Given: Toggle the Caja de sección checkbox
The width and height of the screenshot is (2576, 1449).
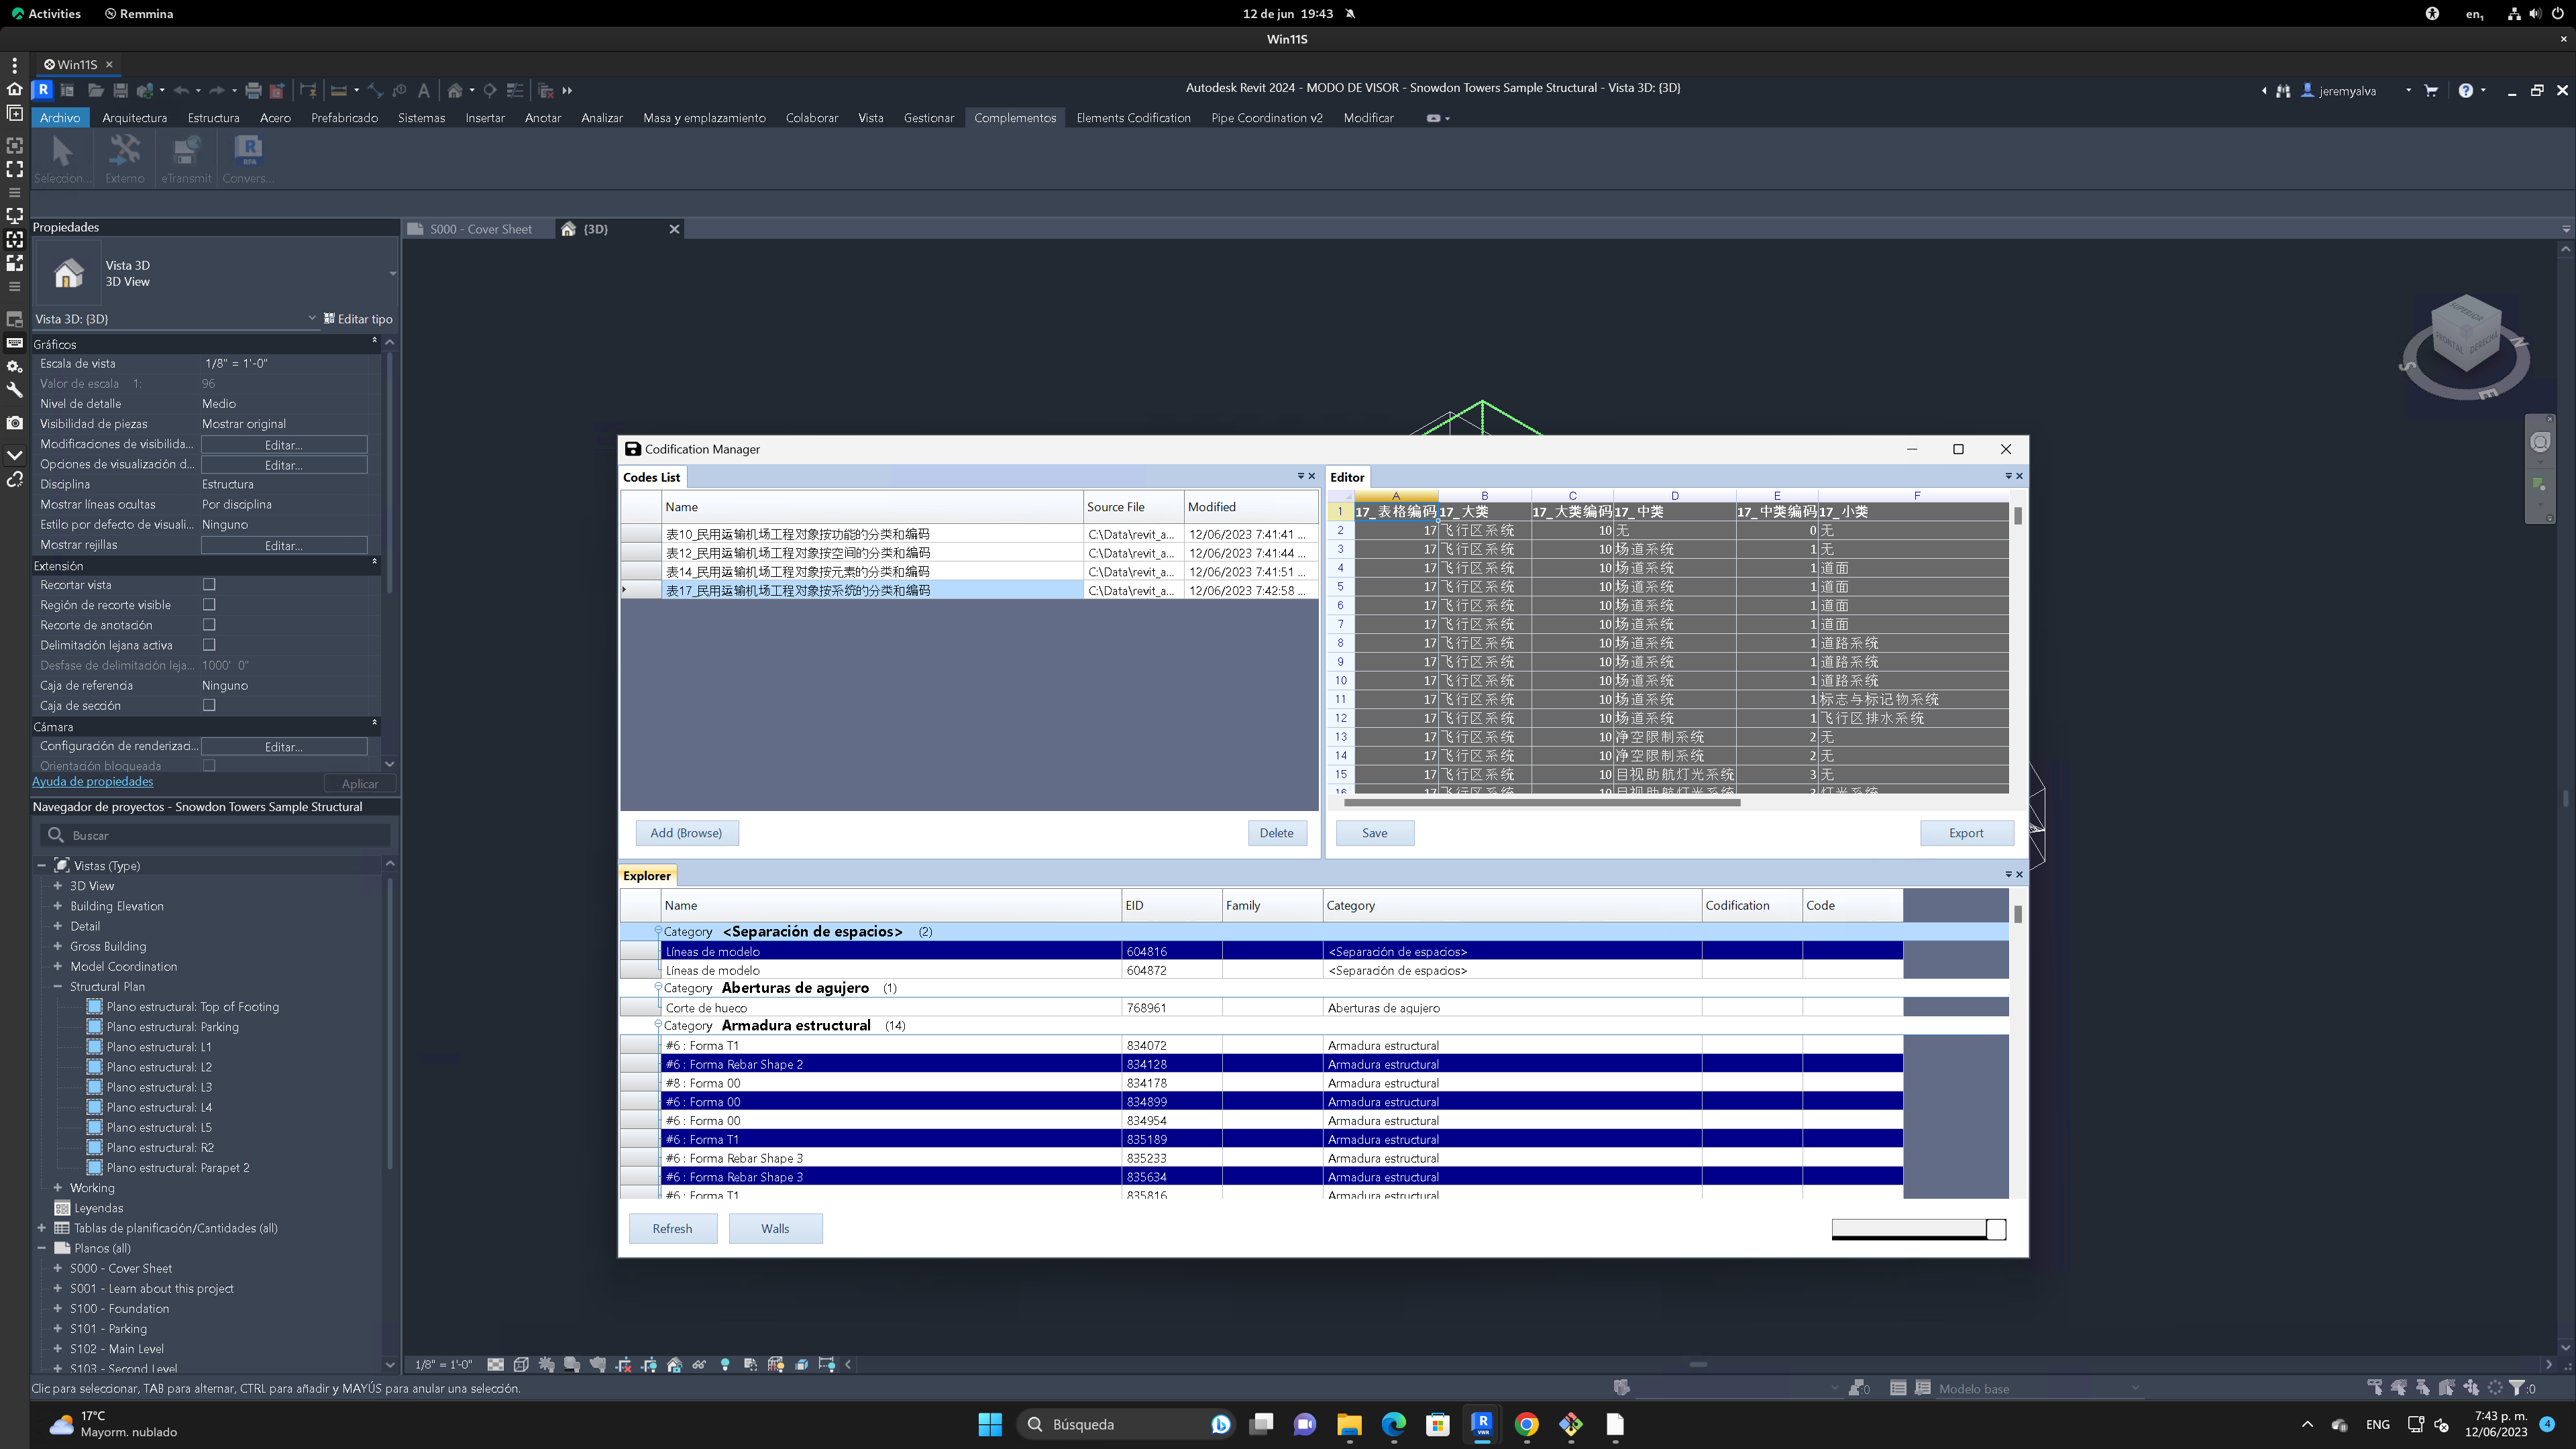Looking at the screenshot, I should 209,706.
